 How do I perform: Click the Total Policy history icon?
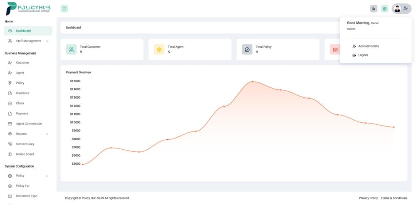pos(247,49)
